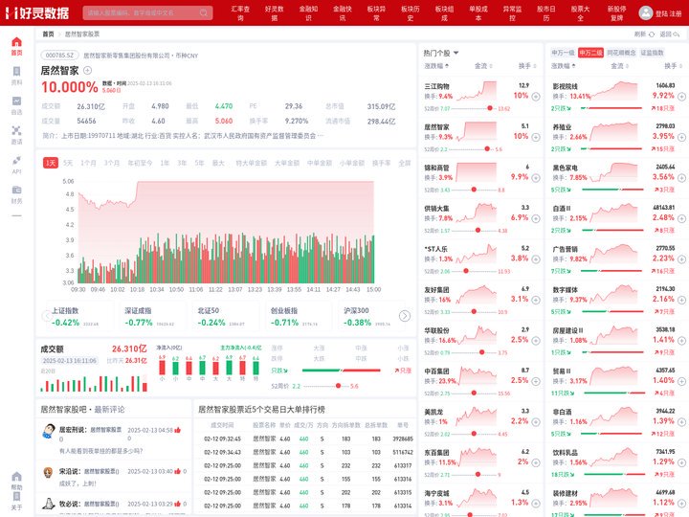The image size is (689, 517).
Task: Click the 首页 breadcrumb link
Action: point(48,34)
